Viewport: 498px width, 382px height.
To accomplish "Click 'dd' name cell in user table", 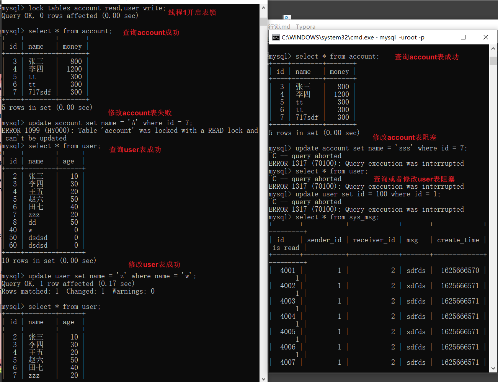I will pyautogui.click(x=32, y=222).
